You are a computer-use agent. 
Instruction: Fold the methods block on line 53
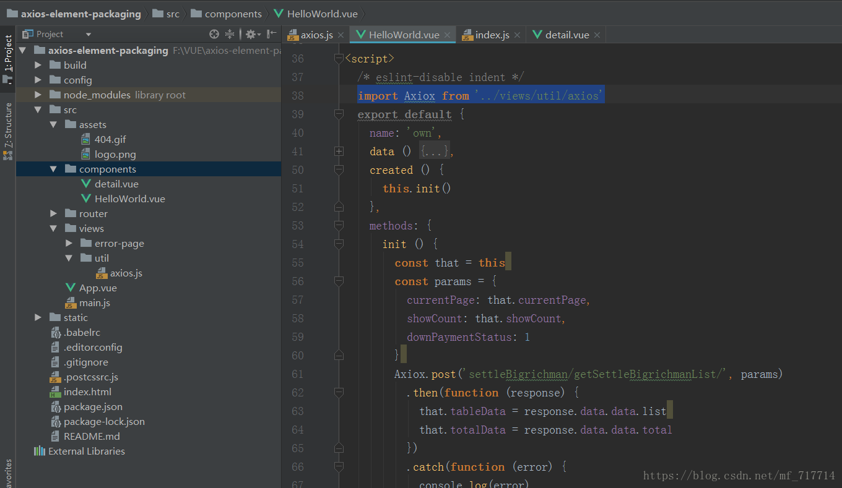coord(339,226)
